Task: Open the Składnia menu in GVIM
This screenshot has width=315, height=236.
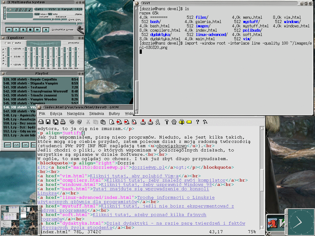Action: click(x=96, y=113)
